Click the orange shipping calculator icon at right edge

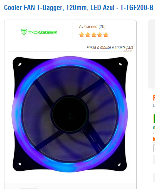pos(154,139)
